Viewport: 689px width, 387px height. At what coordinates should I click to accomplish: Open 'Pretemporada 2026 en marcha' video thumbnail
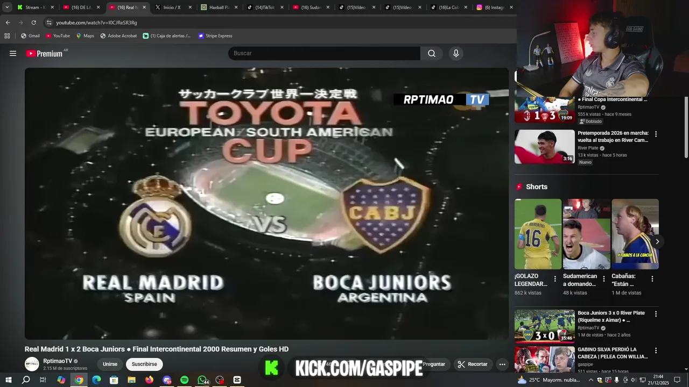pyautogui.click(x=544, y=146)
